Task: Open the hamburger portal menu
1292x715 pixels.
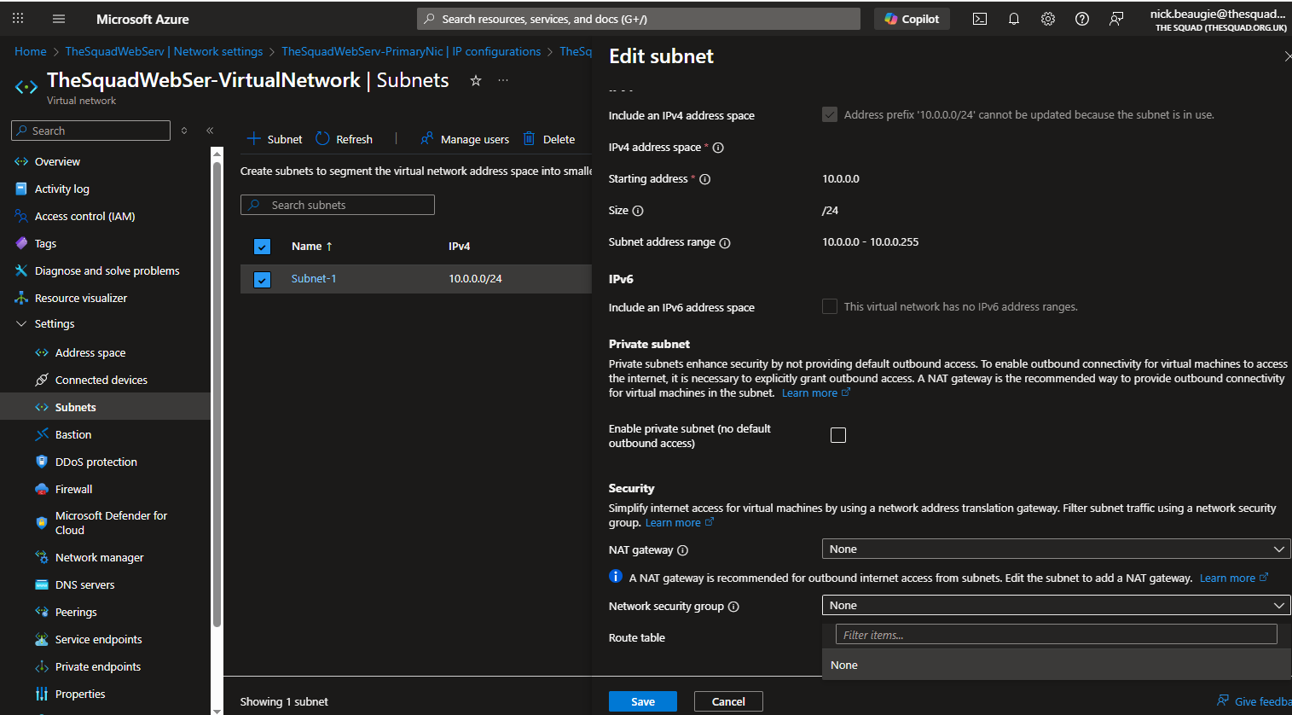Action: point(59,19)
